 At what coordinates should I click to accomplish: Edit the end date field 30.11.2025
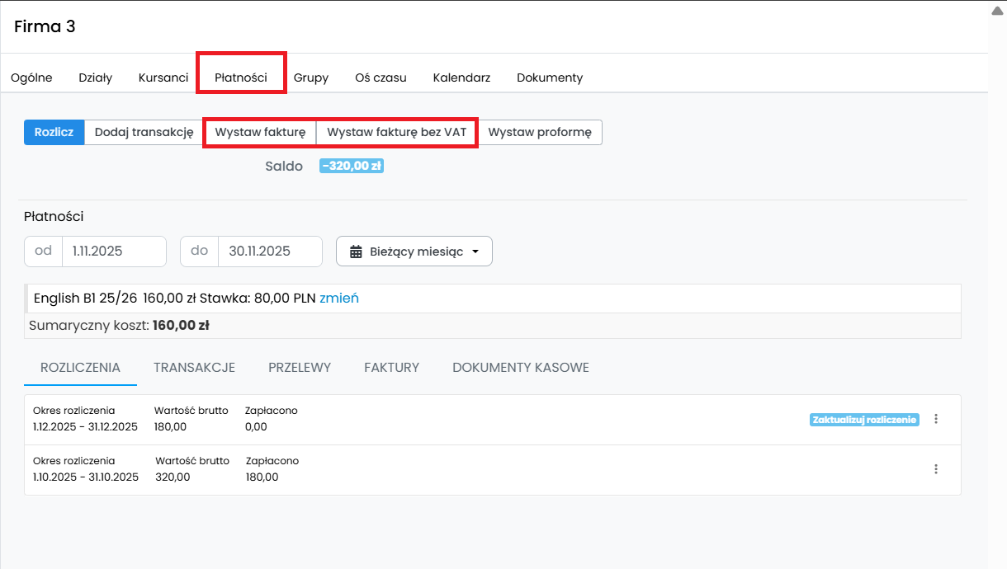(x=269, y=252)
